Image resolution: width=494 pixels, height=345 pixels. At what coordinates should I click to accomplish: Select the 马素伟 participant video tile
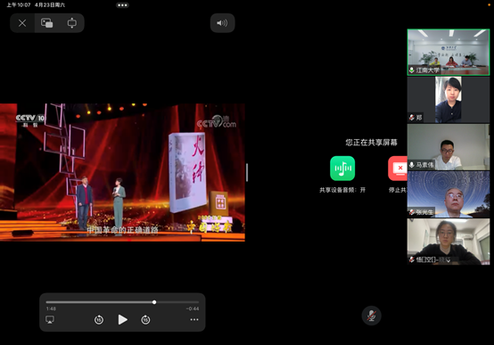[x=449, y=147]
